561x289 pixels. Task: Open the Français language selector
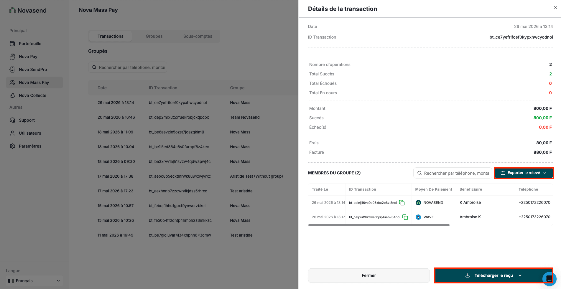(x=34, y=281)
